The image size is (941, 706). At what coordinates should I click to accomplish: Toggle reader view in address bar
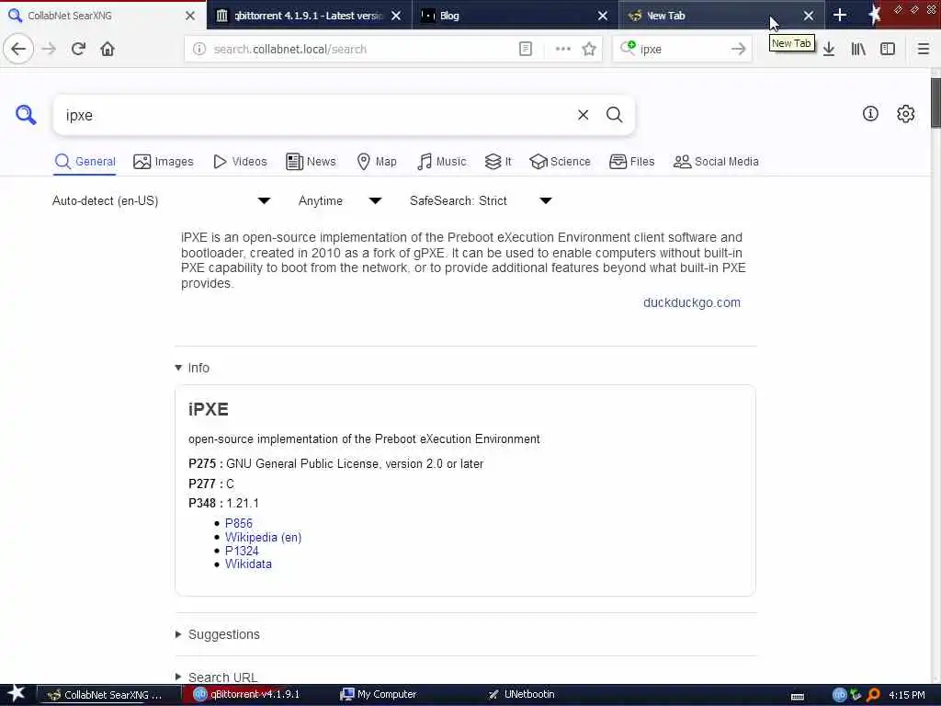pyautogui.click(x=525, y=50)
